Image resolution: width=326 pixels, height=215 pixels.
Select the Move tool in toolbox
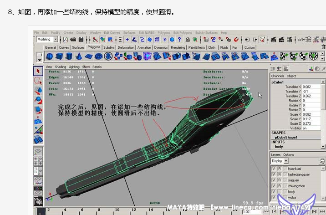coord(38,91)
